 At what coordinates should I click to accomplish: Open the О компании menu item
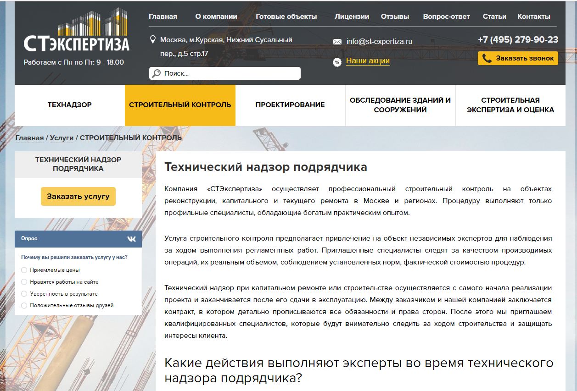coord(216,17)
